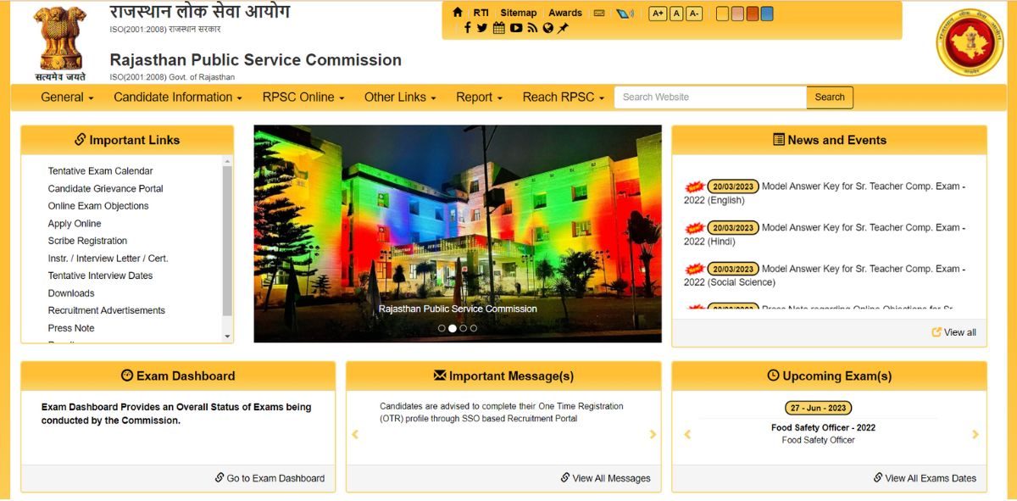Expand the RPSC Online menu

[303, 97]
